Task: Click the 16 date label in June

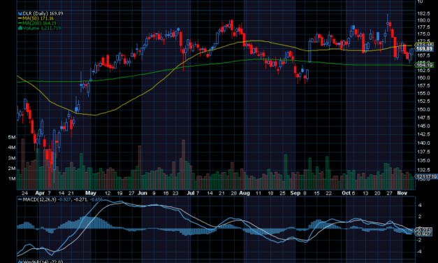Action: click(x=166, y=193)
